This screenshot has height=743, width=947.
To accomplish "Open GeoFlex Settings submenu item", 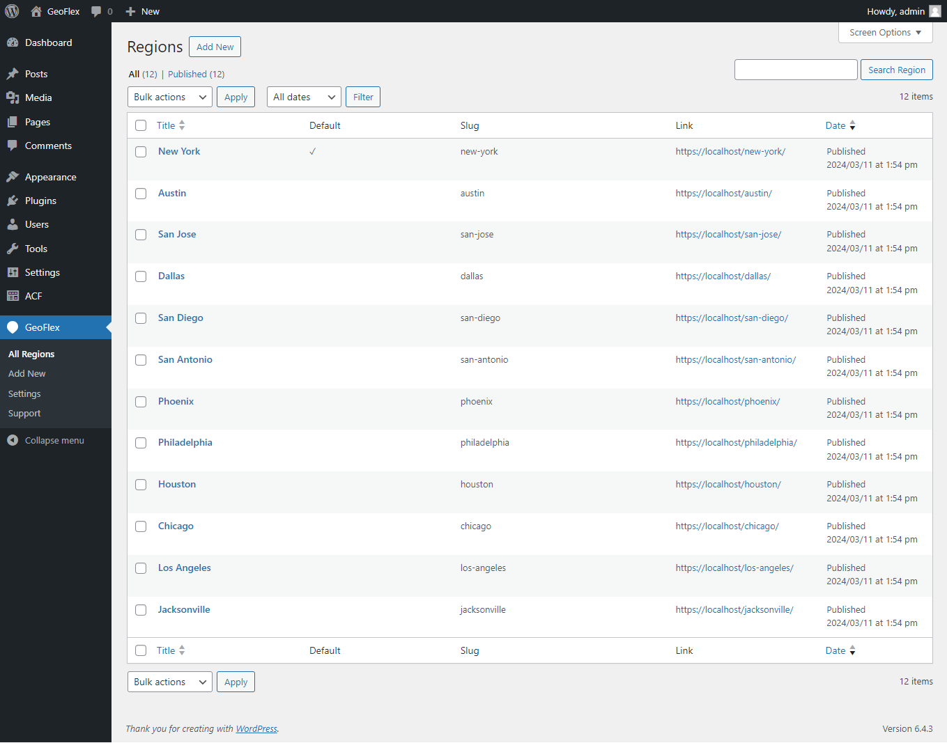I will click(24, 393).
